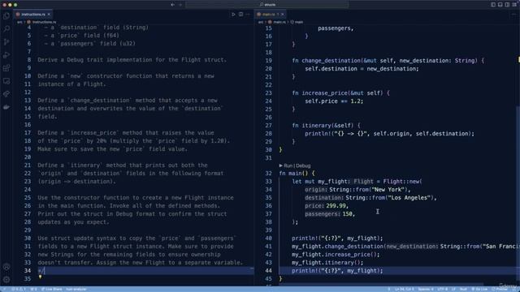Click the line and column status indicator
This screenshot has width=520, height=292.
(405, 289)
